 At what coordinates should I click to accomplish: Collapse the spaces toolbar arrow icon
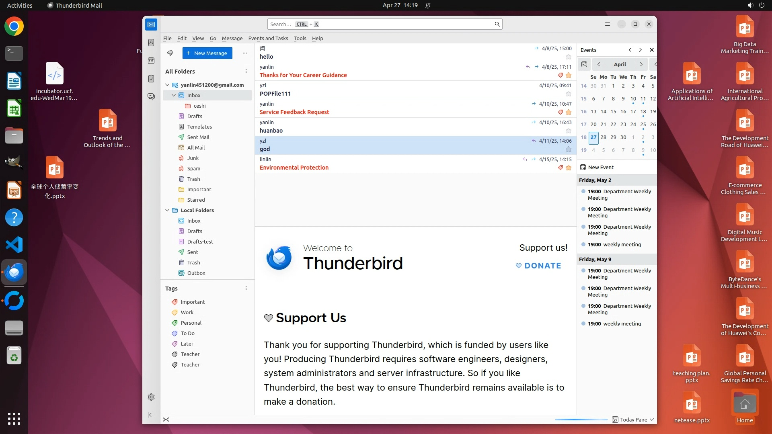151,415
